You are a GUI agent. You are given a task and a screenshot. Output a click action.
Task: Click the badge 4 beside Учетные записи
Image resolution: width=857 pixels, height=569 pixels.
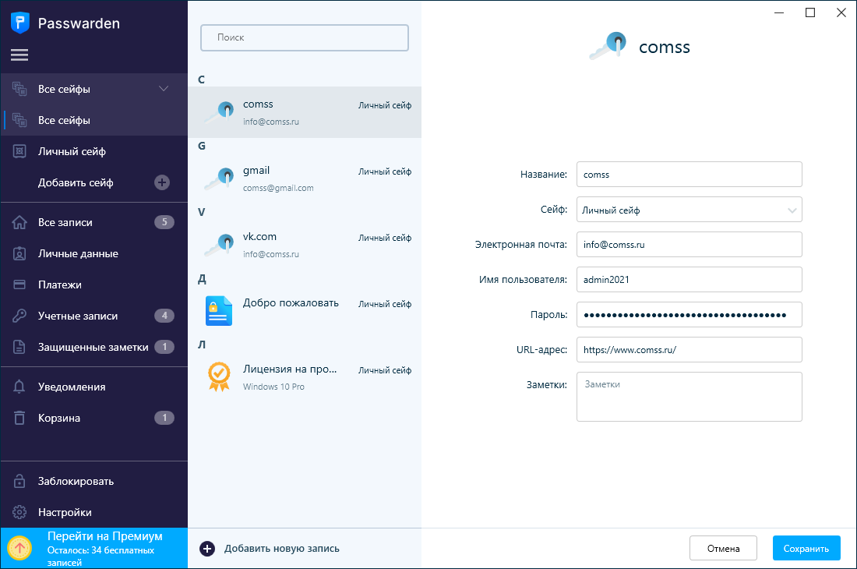(164, 316)
